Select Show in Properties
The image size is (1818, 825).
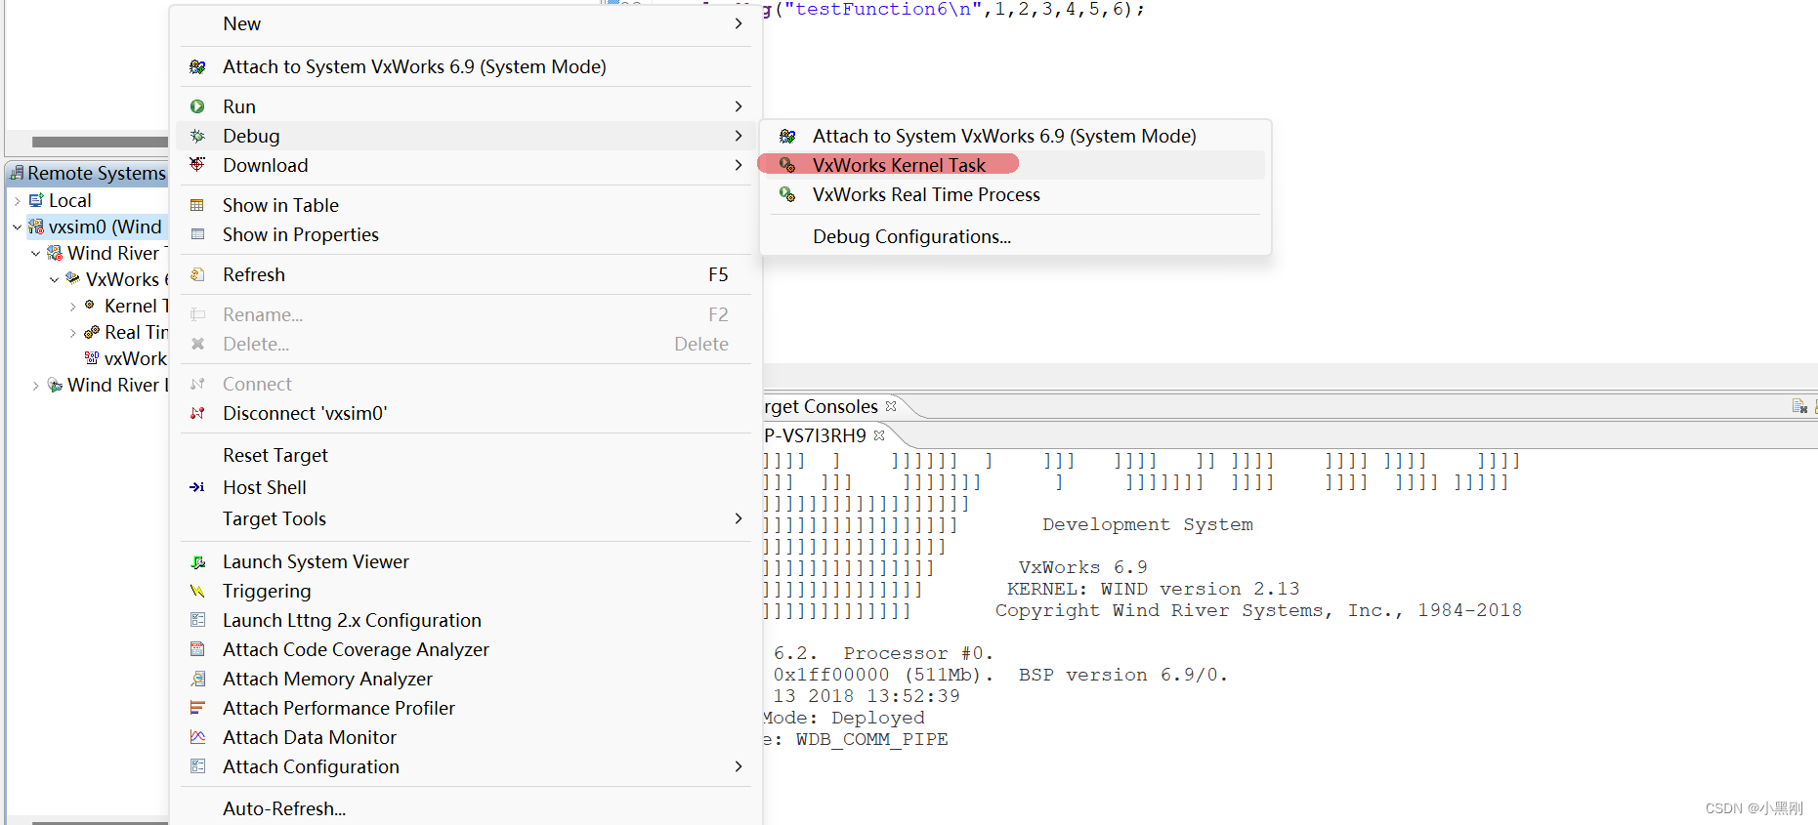point(466,234)
